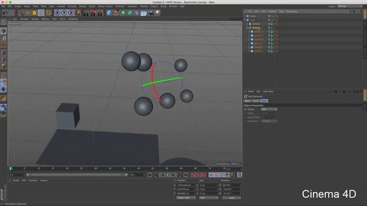This screenshot has width=367, height=206.
Task: Open the Layout dropdown
Action: coord(350,6)
